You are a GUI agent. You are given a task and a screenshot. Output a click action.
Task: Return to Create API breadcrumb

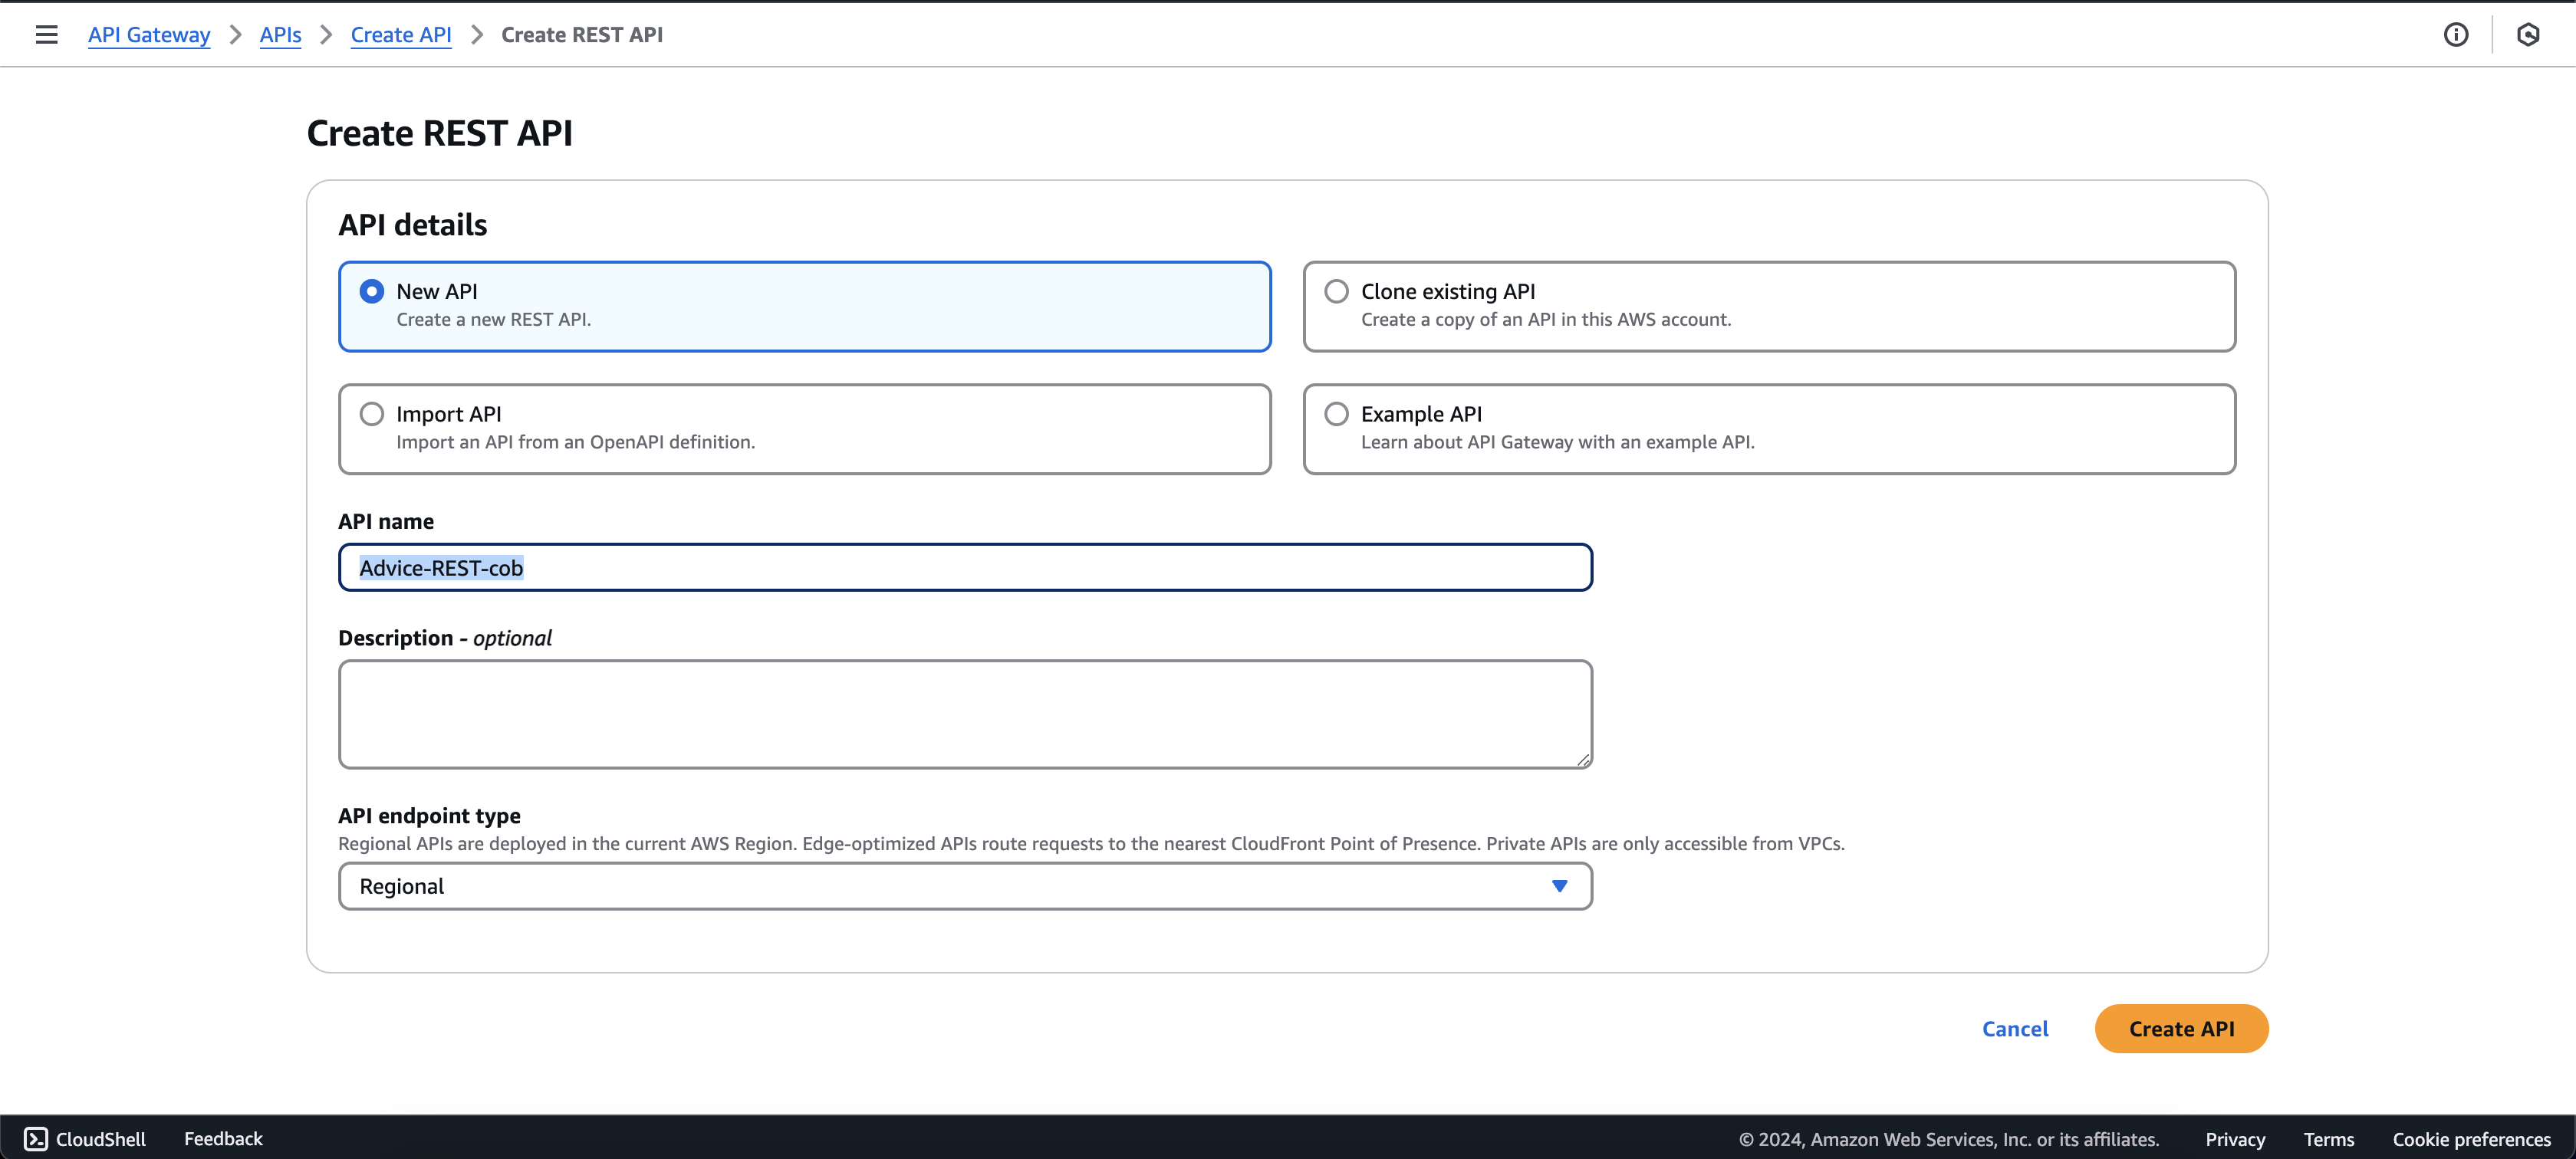(x=401, y=35)
